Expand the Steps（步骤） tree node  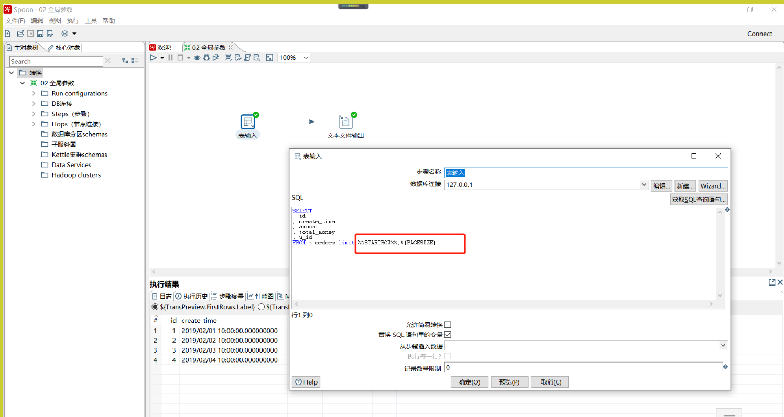(x=34, y=114)
